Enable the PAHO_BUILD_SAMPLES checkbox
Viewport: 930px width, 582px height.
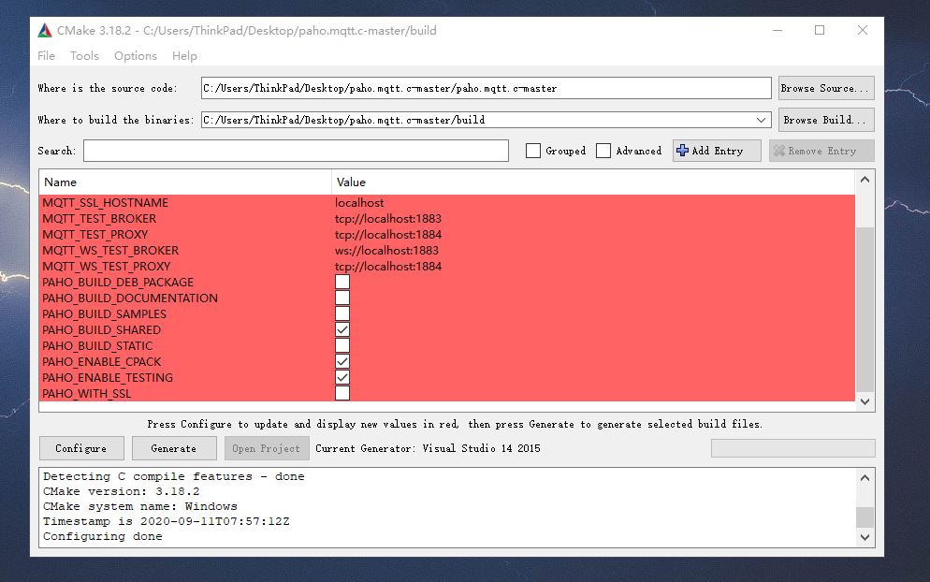pos(342,313)
